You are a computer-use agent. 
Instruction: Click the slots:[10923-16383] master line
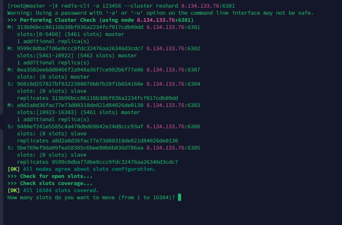(78, 112)
